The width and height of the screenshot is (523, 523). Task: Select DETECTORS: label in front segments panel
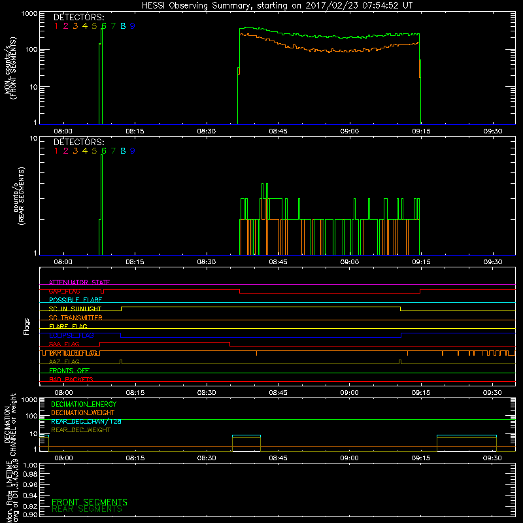click(x=79, y=18)
